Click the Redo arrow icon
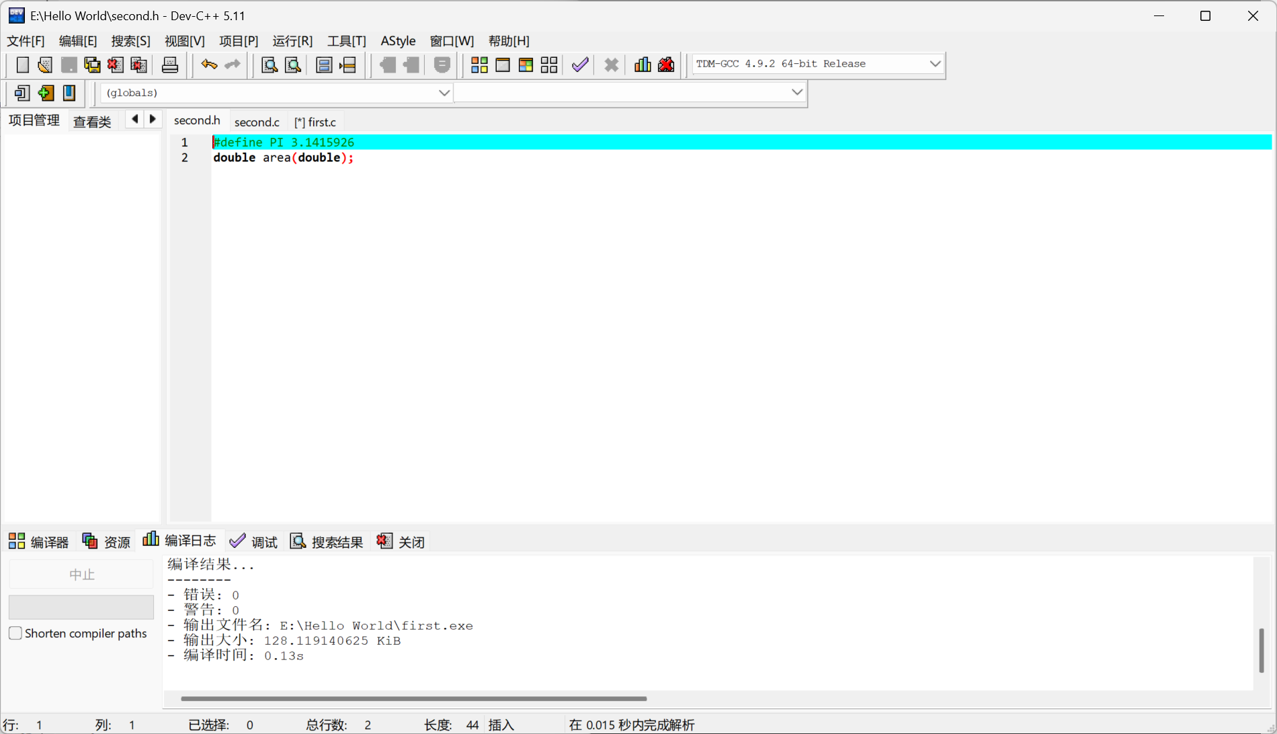Image resolution: width=1277 pixels, height=734 pixels. [x=233, y=65]
